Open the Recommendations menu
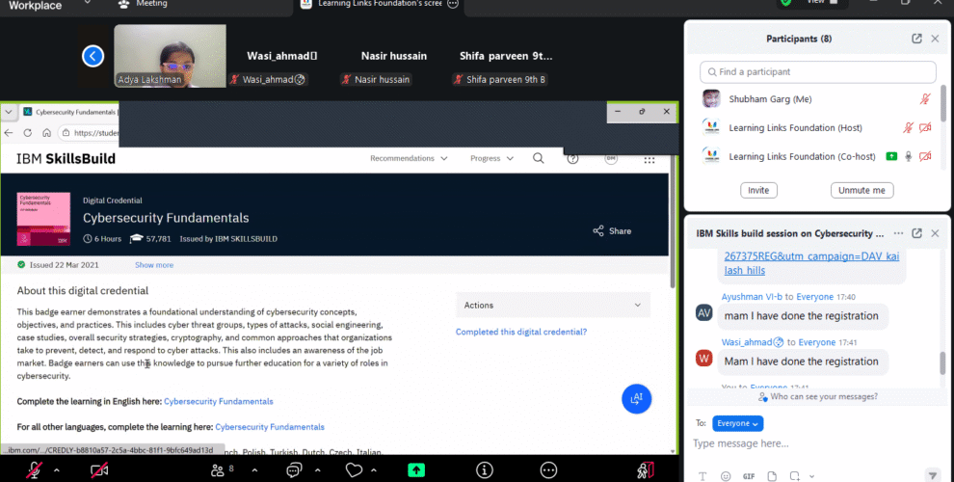 tap(408, 158)
